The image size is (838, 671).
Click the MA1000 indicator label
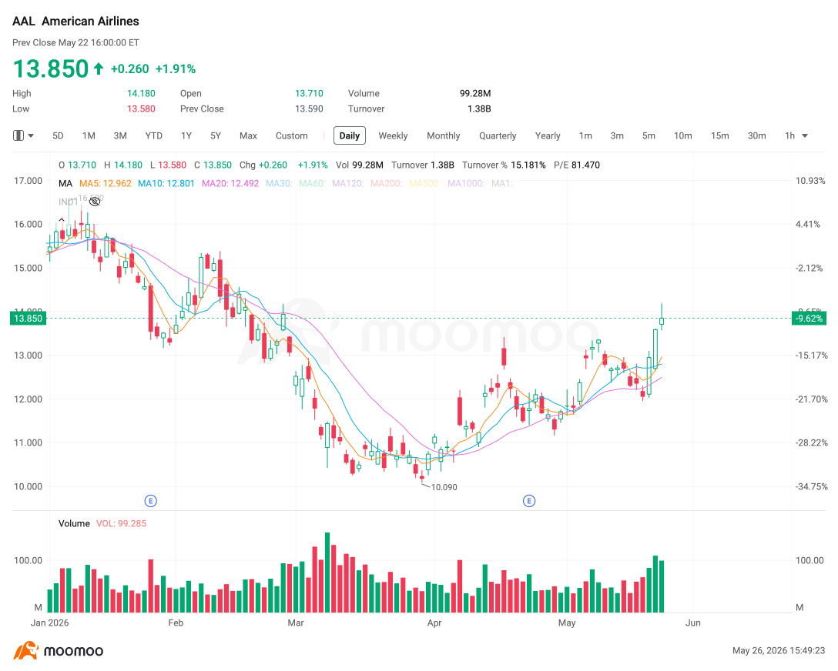click(466, 183)
